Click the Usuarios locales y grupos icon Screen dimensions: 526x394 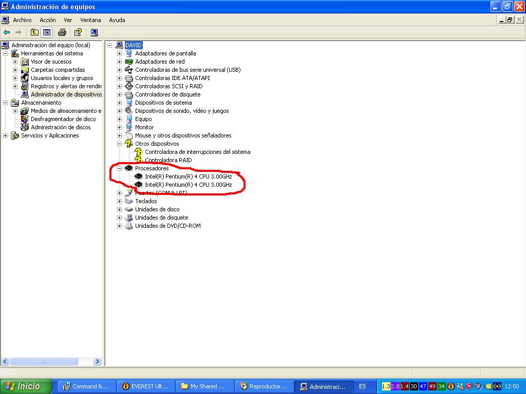(25, 78)
